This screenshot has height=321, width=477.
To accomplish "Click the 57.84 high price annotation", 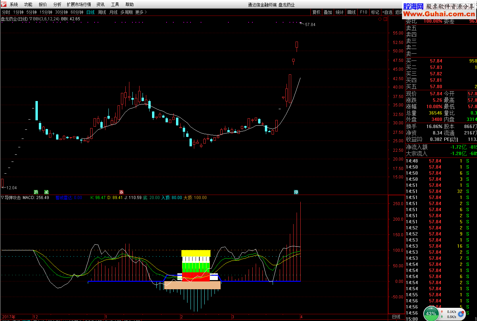I will point(310,25).
